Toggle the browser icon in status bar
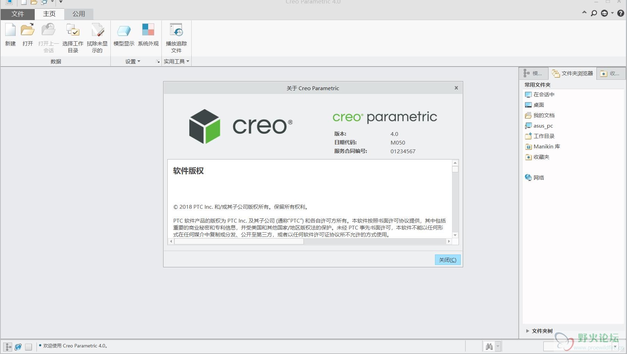This screenshot has width=627, height=354. click(18, 347)
